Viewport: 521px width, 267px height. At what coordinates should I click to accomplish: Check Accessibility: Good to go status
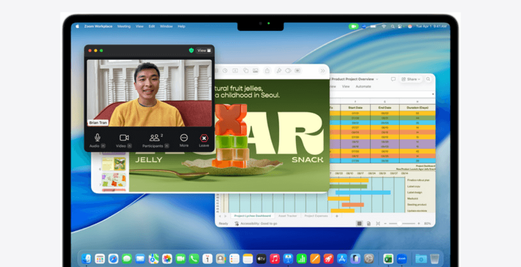[255, 223]
